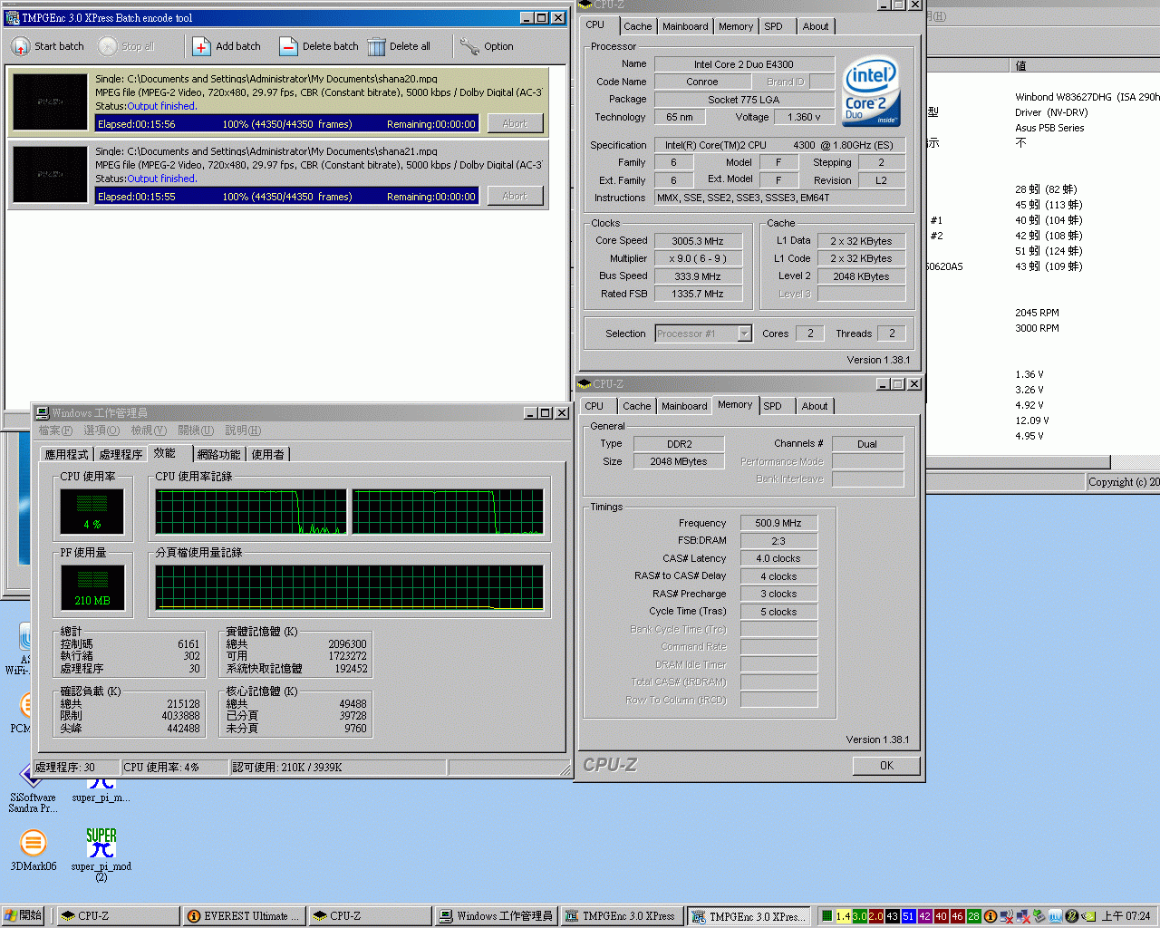Viewport: 1160px width, 928px height.
Task: Click the Start batch icon in TMPGEnc
Action: pyautogui.click(x=20, y=46)
